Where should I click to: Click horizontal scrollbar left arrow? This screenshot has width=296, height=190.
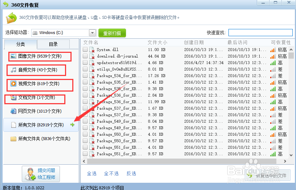click(x=84, y=161)
